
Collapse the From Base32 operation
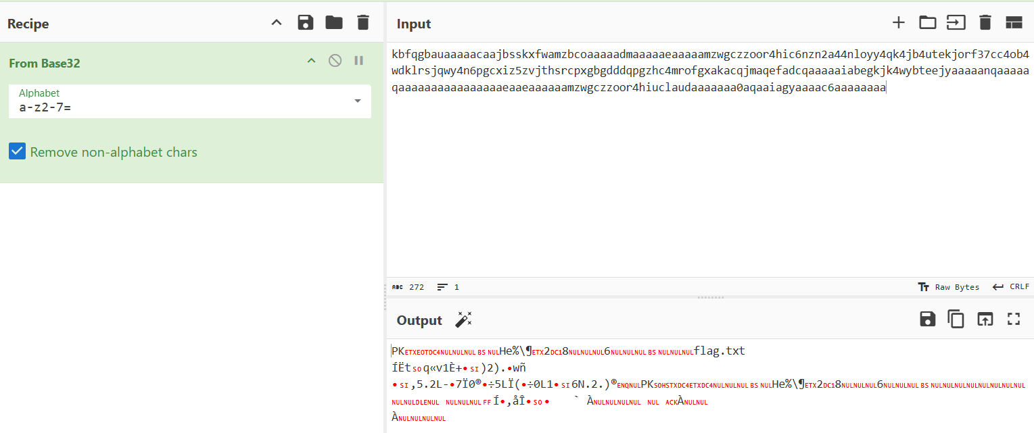311,61
